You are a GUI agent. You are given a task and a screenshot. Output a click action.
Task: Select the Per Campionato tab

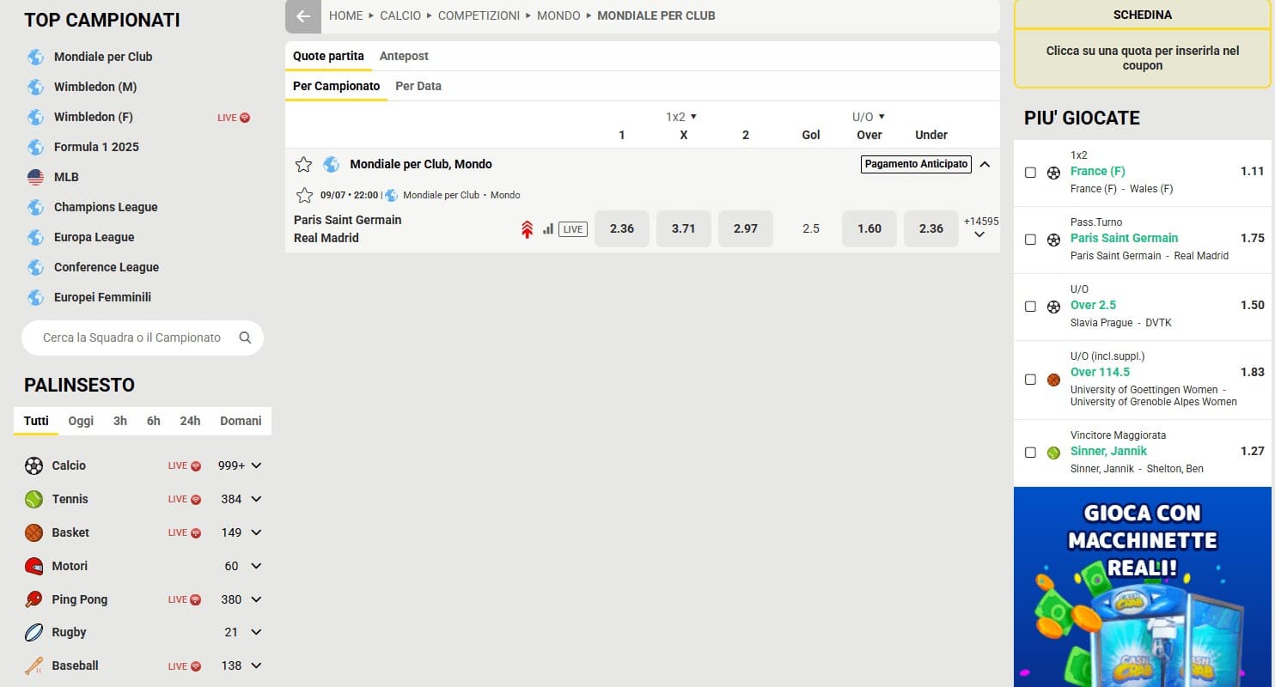coord(336,86)
